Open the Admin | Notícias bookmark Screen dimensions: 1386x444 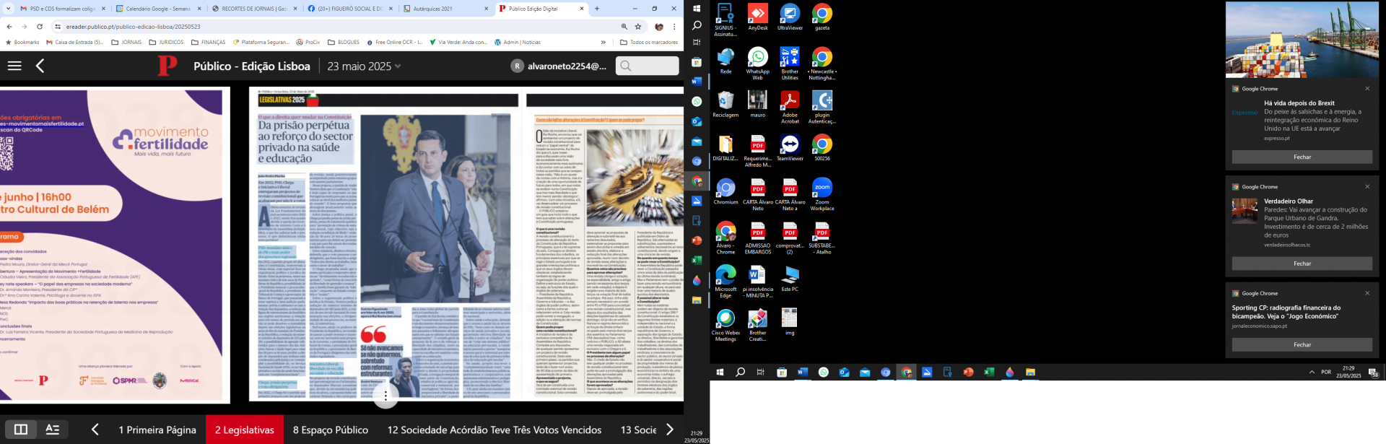click(518, 42)
